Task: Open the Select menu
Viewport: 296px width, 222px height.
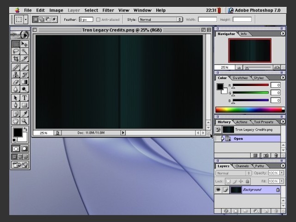Action: point(91,10)
